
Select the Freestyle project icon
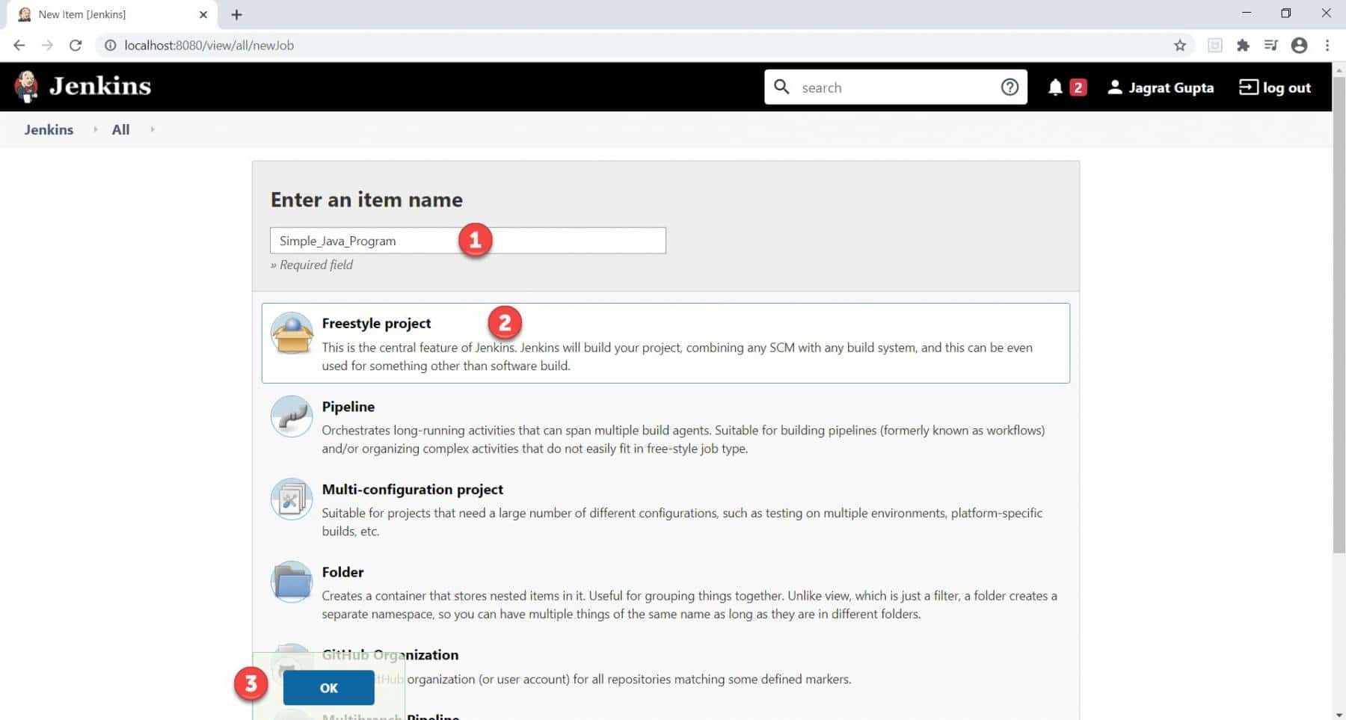click(x=292, y=333)
